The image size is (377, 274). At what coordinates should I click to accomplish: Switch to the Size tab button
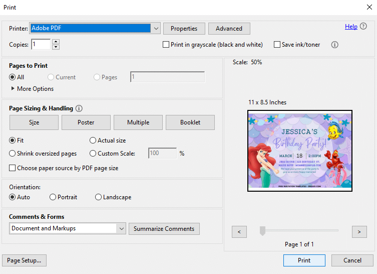click(34, 122)
